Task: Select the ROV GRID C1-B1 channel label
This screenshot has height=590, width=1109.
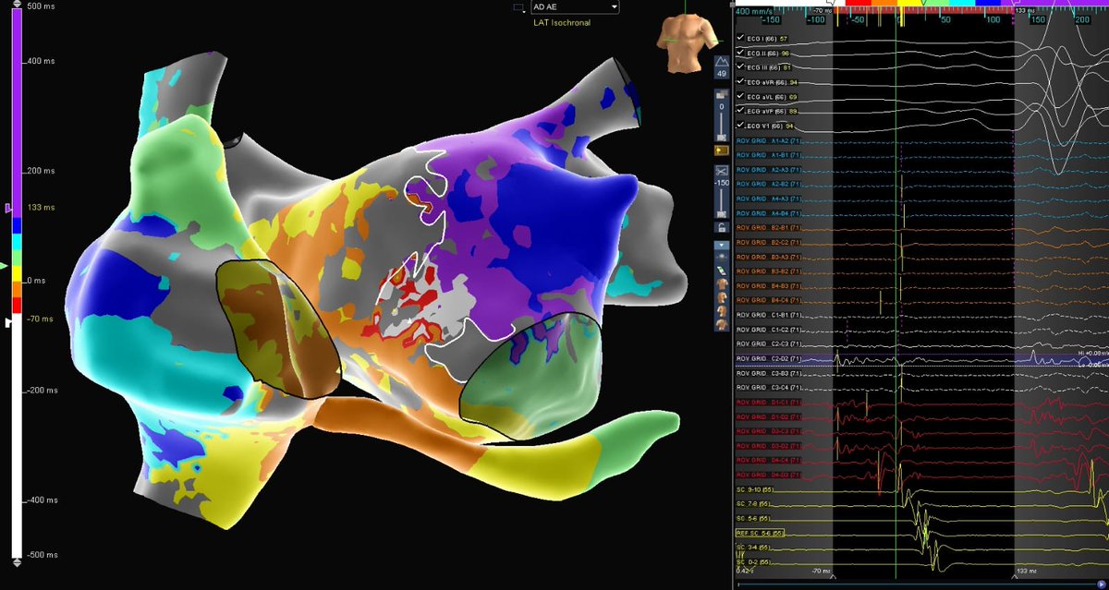Action: 769,315
